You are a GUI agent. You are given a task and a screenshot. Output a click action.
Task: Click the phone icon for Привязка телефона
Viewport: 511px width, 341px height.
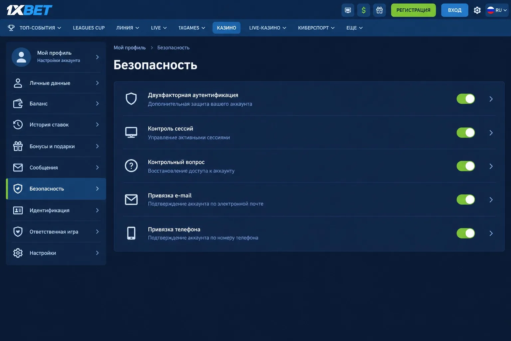pos(131,233)
